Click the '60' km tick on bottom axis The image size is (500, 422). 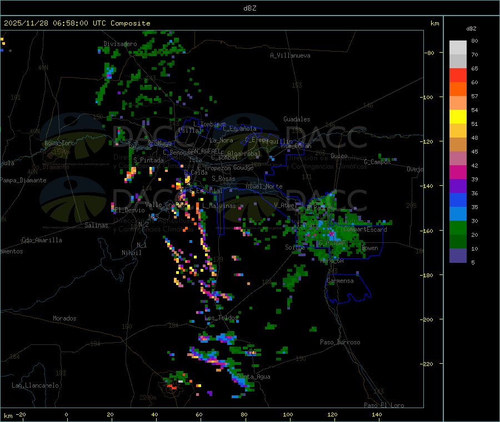(x=199, y=414)
